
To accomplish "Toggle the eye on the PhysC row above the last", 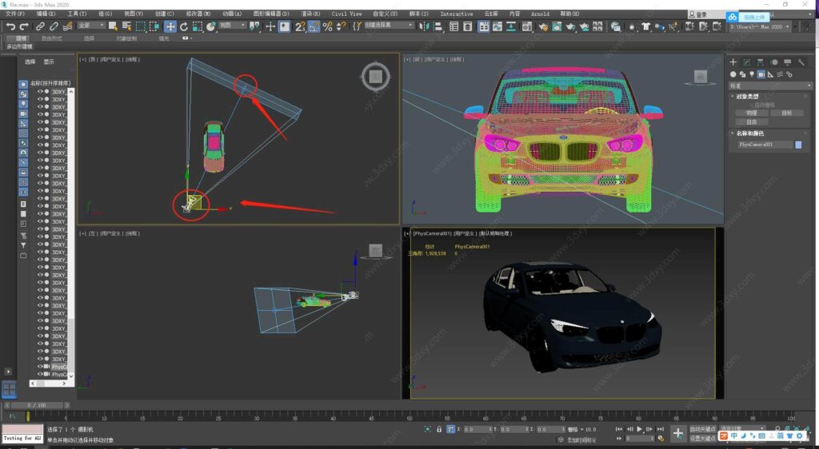I will point(40,367).
